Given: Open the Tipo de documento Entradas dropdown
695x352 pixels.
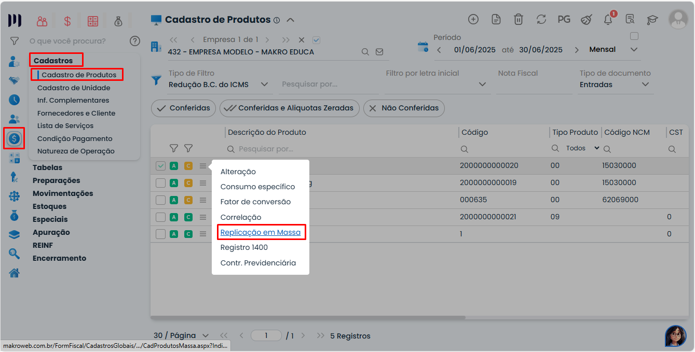Looking at the screenshot, I should [x=645, y=85].
